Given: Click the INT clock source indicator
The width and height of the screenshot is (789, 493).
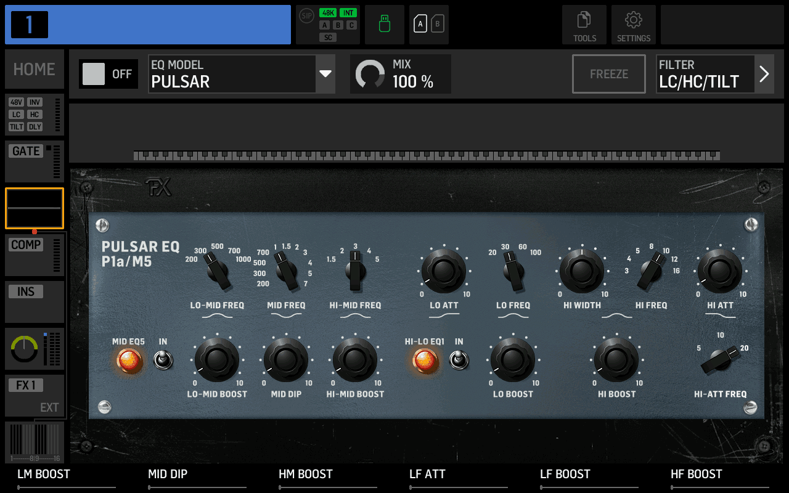Looking at the screenshot, I should (348, 12).
